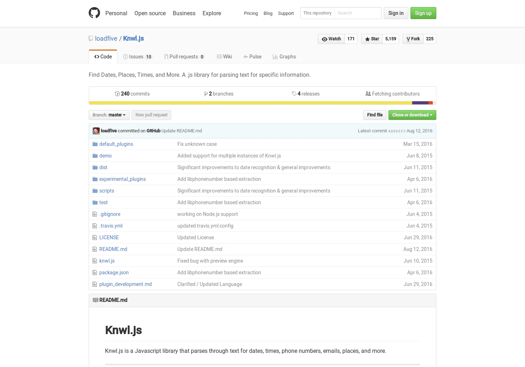Viewport: 525px width, 367px height.
Task: Click the repository book icon beside loadfive
Action: [91, 39]
